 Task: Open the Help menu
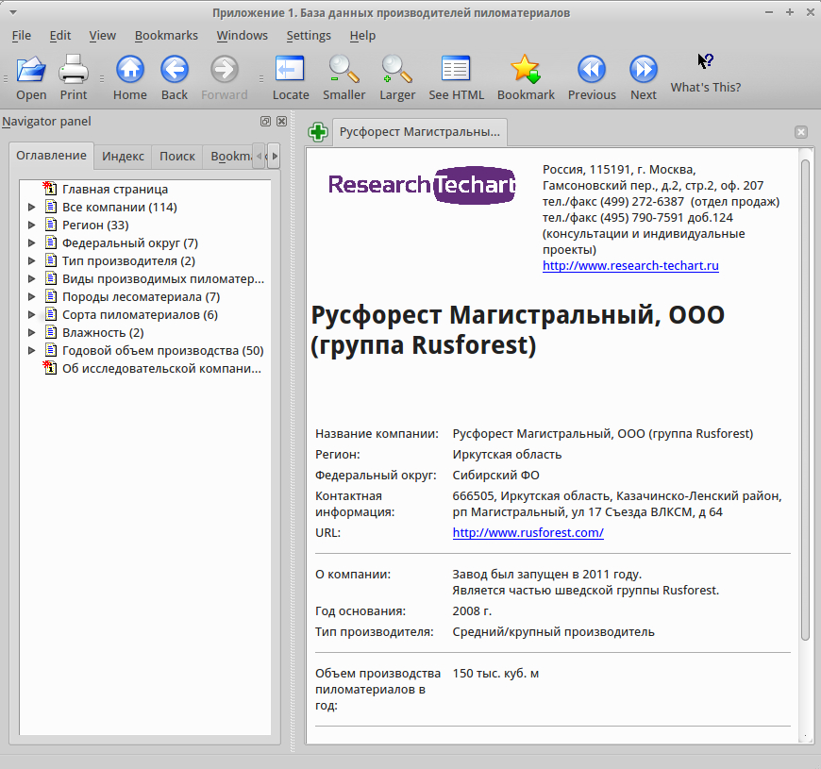click(362, 36)
